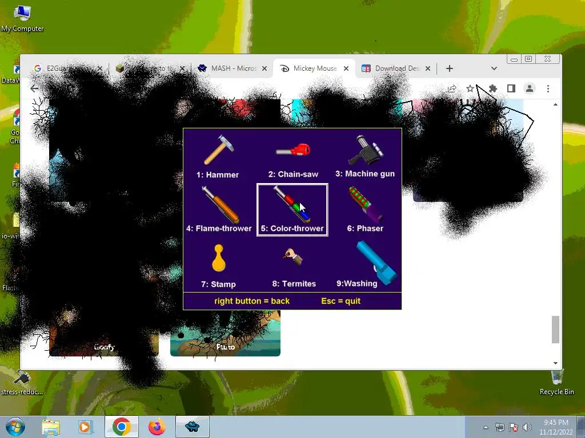The height and width of the screenshot is (438, 585).
Task: Choose the Color-thrower tool
Action: tap(292, 210)
